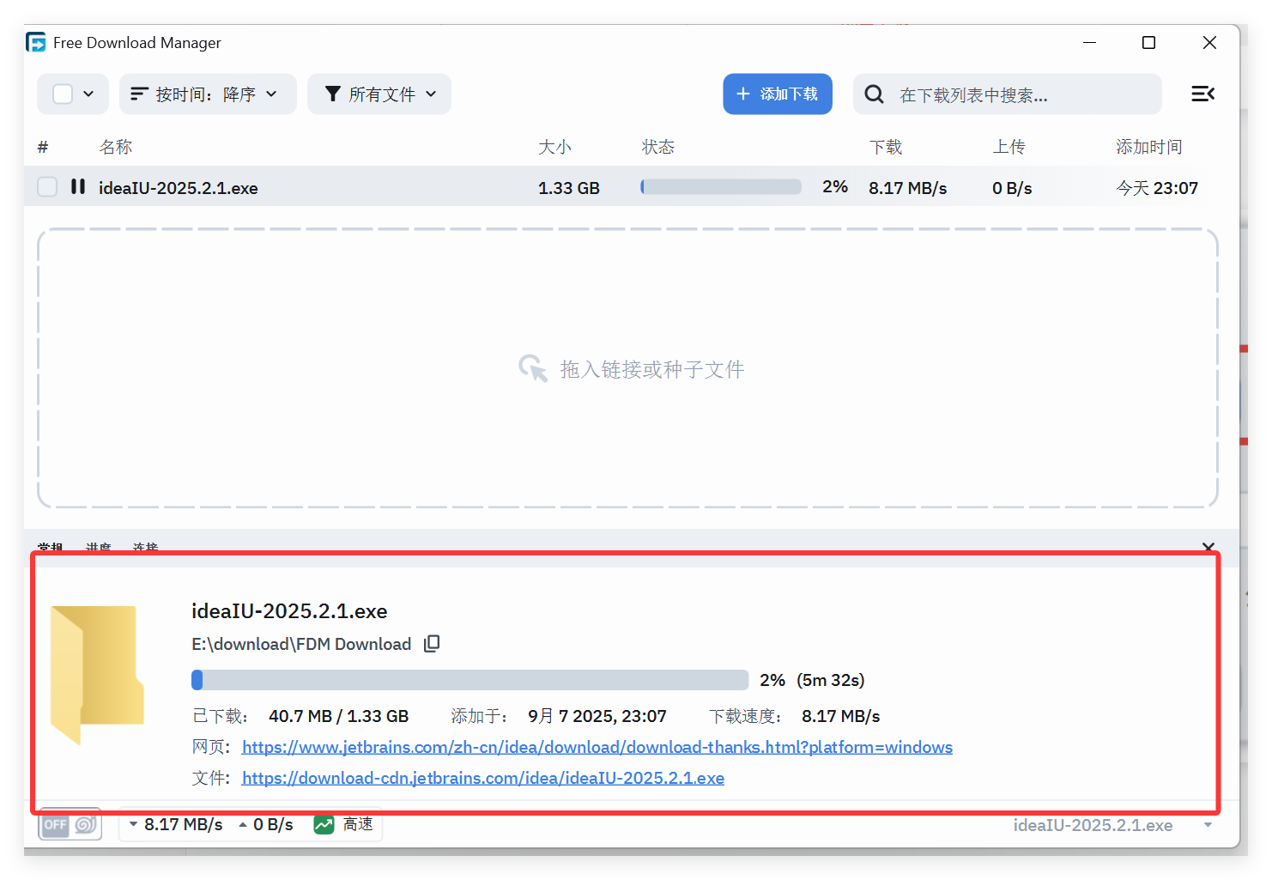The height and width of the screenshot is (880, 1272).
Task: Sort by the 下载 column header
Action: [886, 147]
